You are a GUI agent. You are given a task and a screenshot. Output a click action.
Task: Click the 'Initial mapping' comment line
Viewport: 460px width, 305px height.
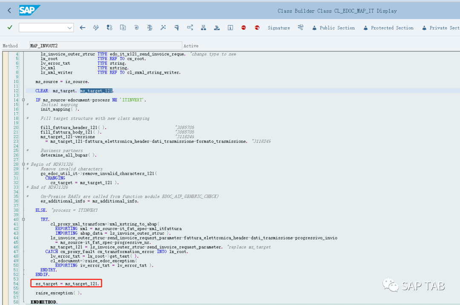(x=59, y=104)
